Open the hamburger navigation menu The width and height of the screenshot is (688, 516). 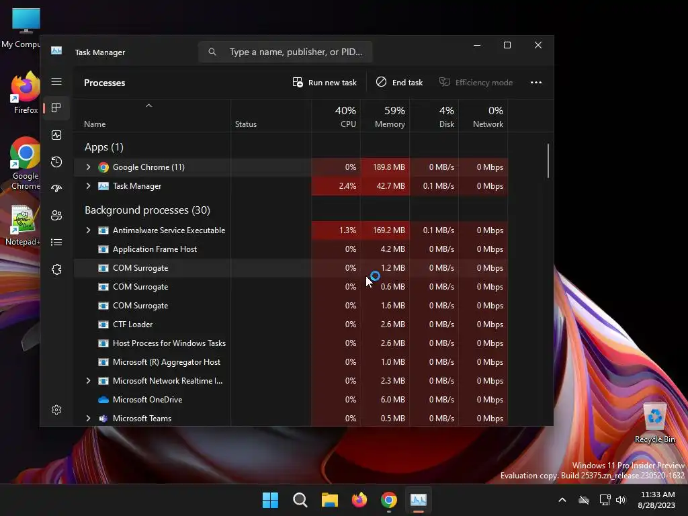[56, 81]
